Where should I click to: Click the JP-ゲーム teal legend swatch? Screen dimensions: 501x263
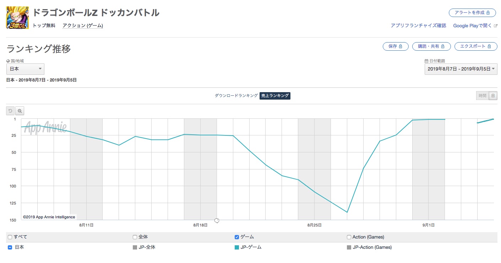coord(237,247)
